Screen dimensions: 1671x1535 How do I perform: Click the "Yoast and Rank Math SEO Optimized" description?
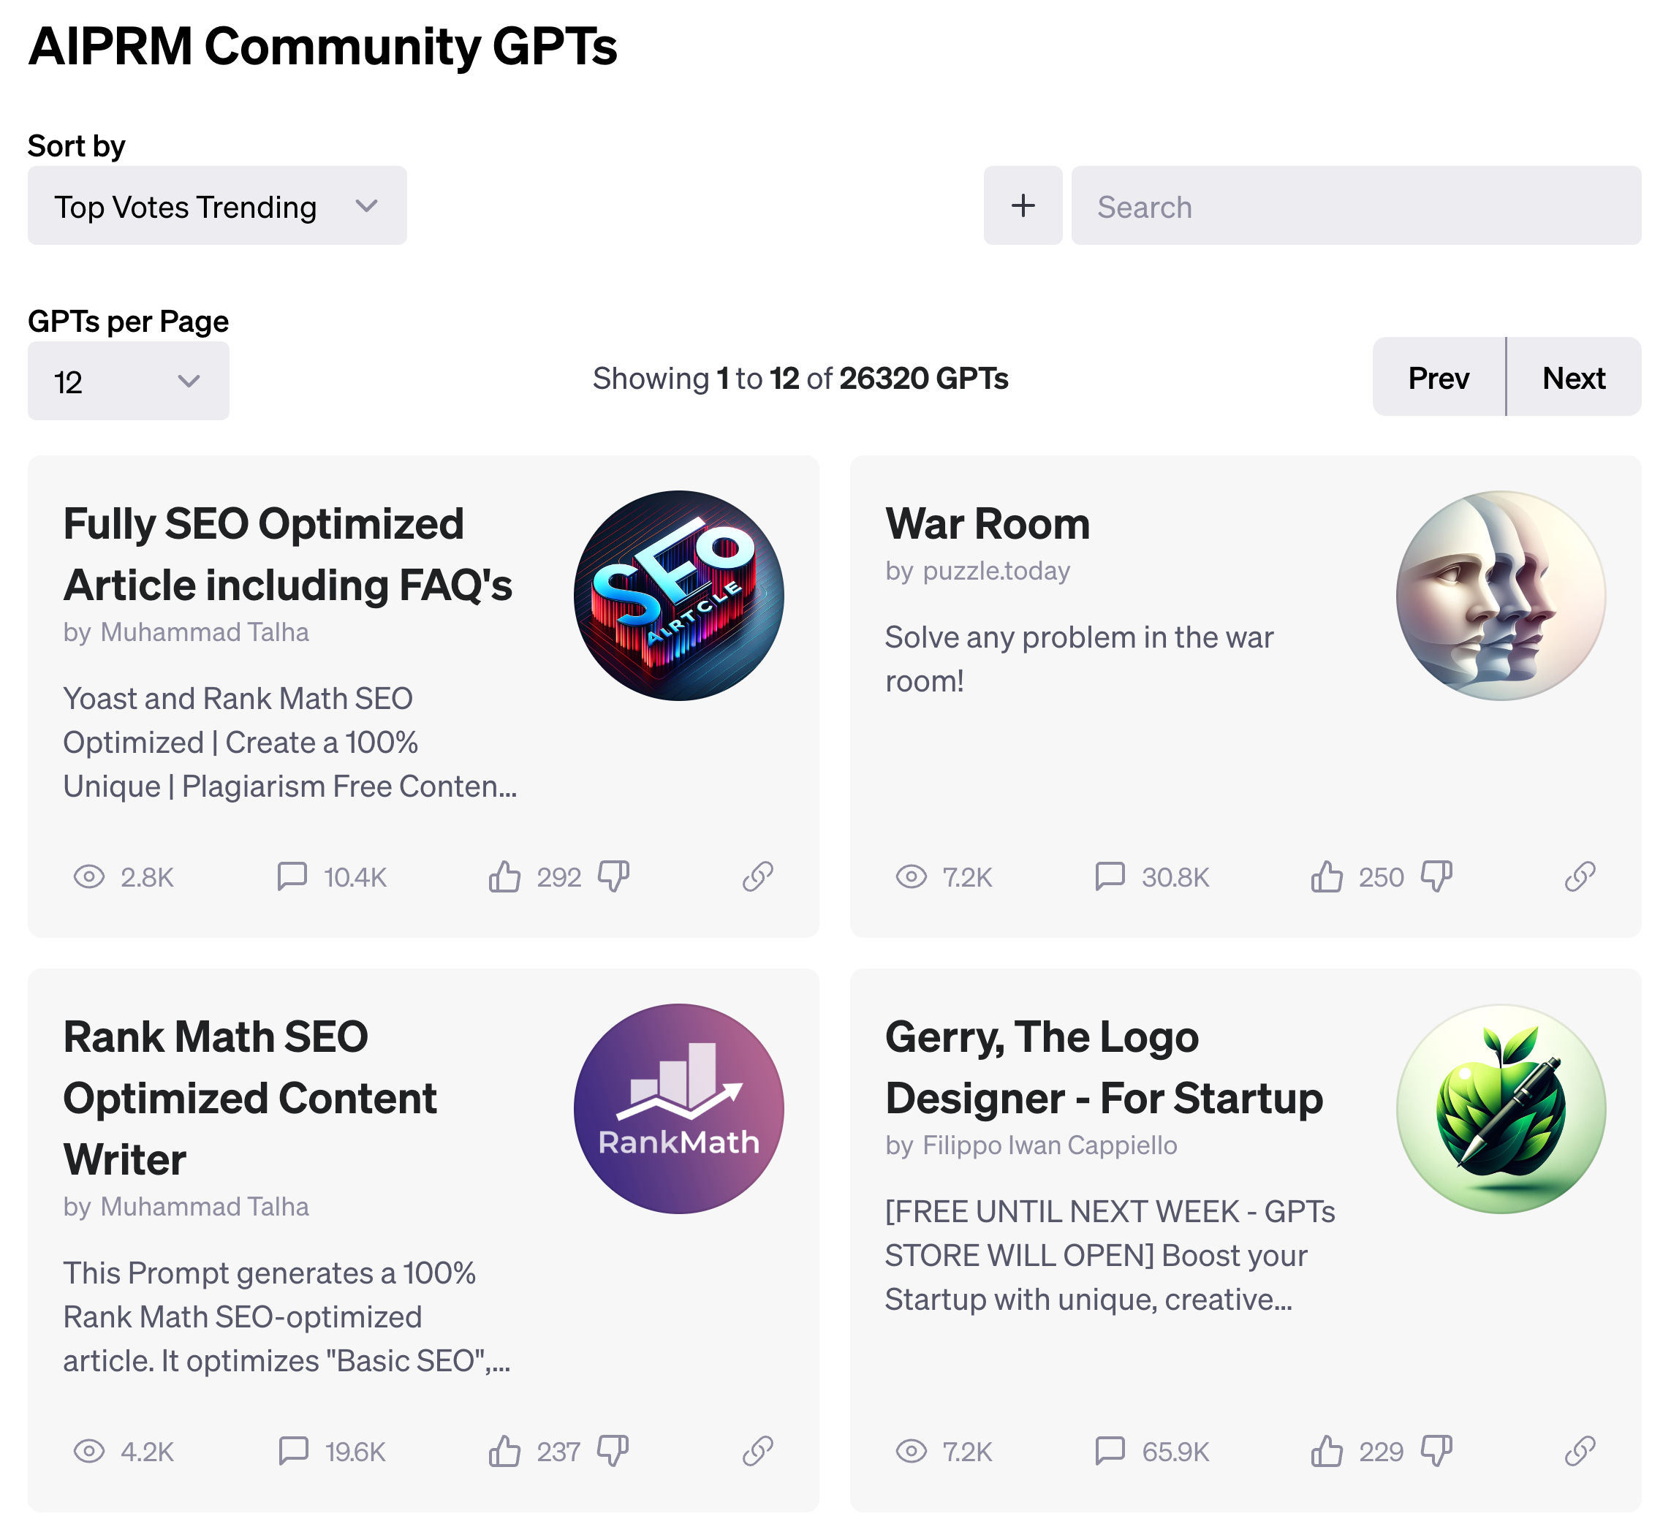click(x=290, y=742)
